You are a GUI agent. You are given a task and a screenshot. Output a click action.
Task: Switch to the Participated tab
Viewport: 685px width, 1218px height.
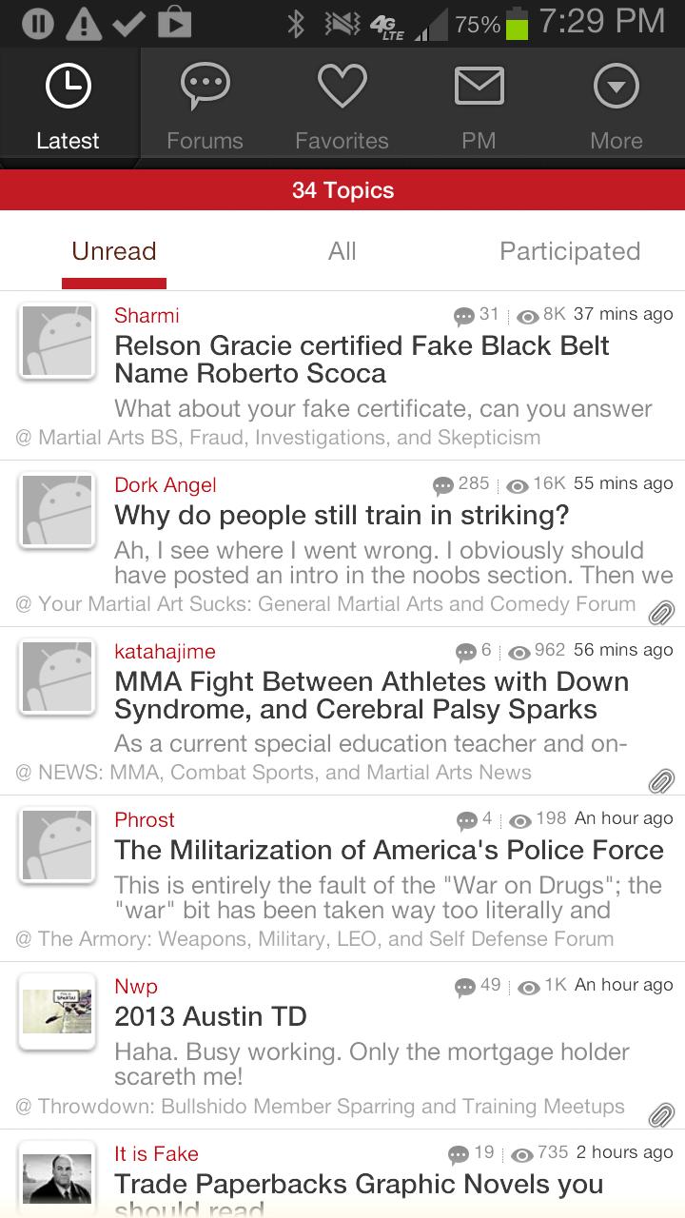570,251
